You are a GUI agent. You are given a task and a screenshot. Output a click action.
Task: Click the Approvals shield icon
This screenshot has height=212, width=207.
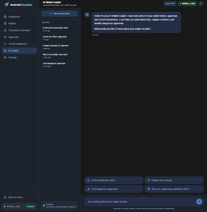pyautogui.click(x=5, y=37)
